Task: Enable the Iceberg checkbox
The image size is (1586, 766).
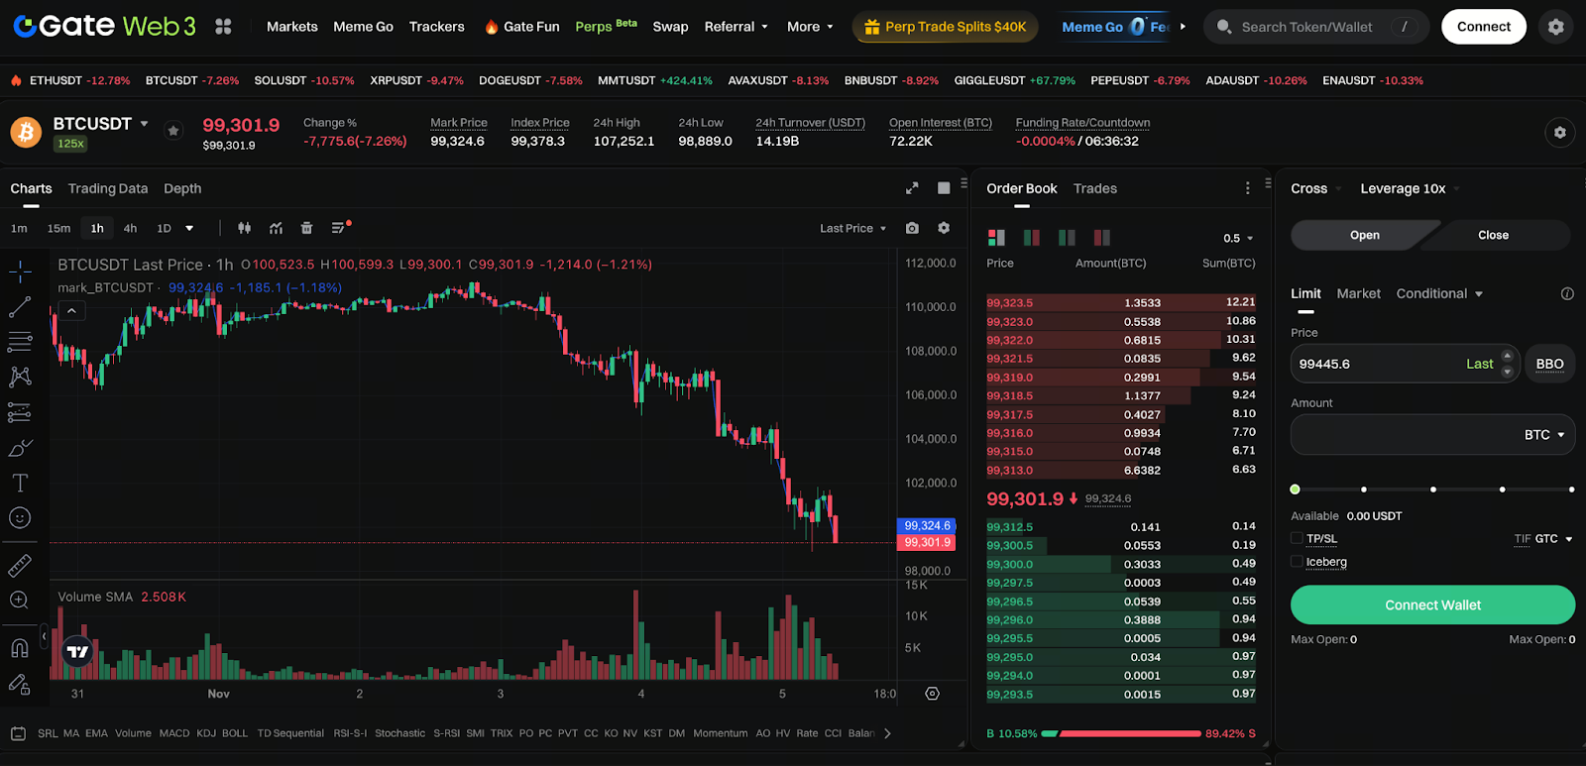Action: click(1297, 561)
